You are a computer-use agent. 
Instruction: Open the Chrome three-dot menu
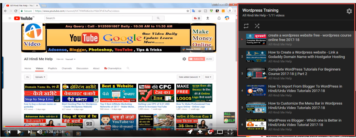coord(234,11)
